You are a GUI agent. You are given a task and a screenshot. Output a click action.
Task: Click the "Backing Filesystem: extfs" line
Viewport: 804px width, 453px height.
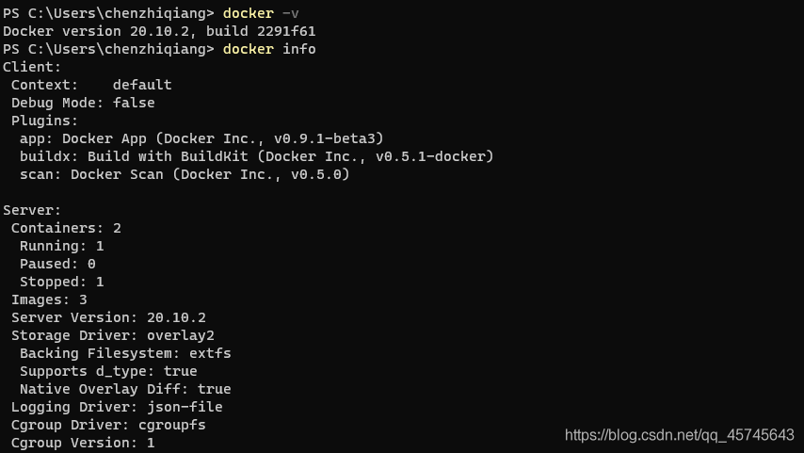tap(125, 353)
